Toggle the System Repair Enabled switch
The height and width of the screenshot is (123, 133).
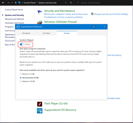22,44
